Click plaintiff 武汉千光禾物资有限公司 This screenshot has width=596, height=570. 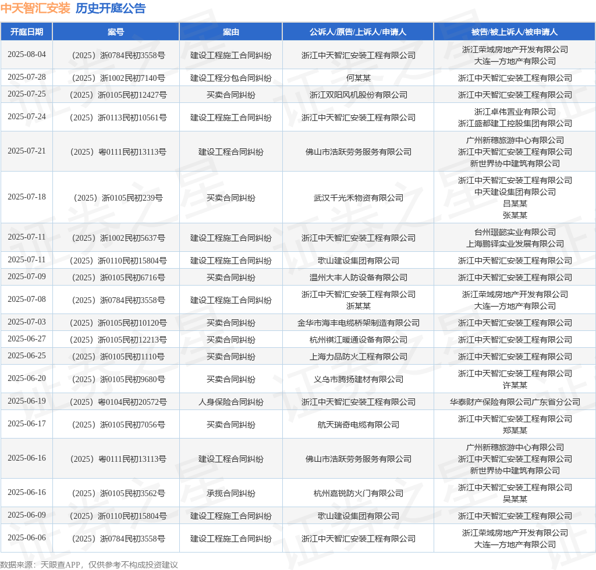tap(358, 198)
